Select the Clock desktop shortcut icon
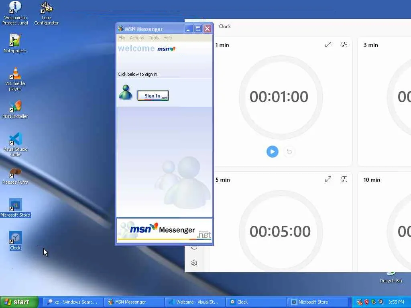The width and height of the screenshot is (411, 308). 16,241
